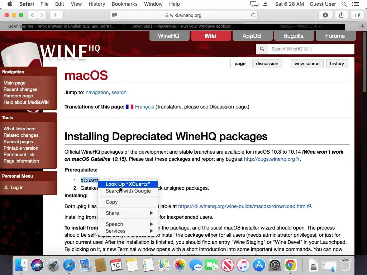Image resolution: width=367 pixels, height=275 pixels.
Task: Expand Speech submenu in context menu
Action: (128, 224)
